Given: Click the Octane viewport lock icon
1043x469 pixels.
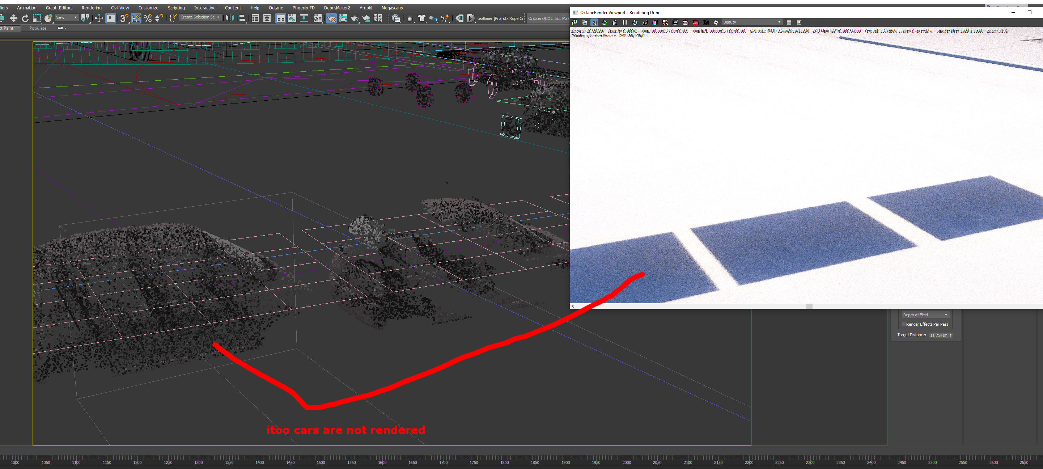Looking at the screenshot, I should [x=614, y=22].
